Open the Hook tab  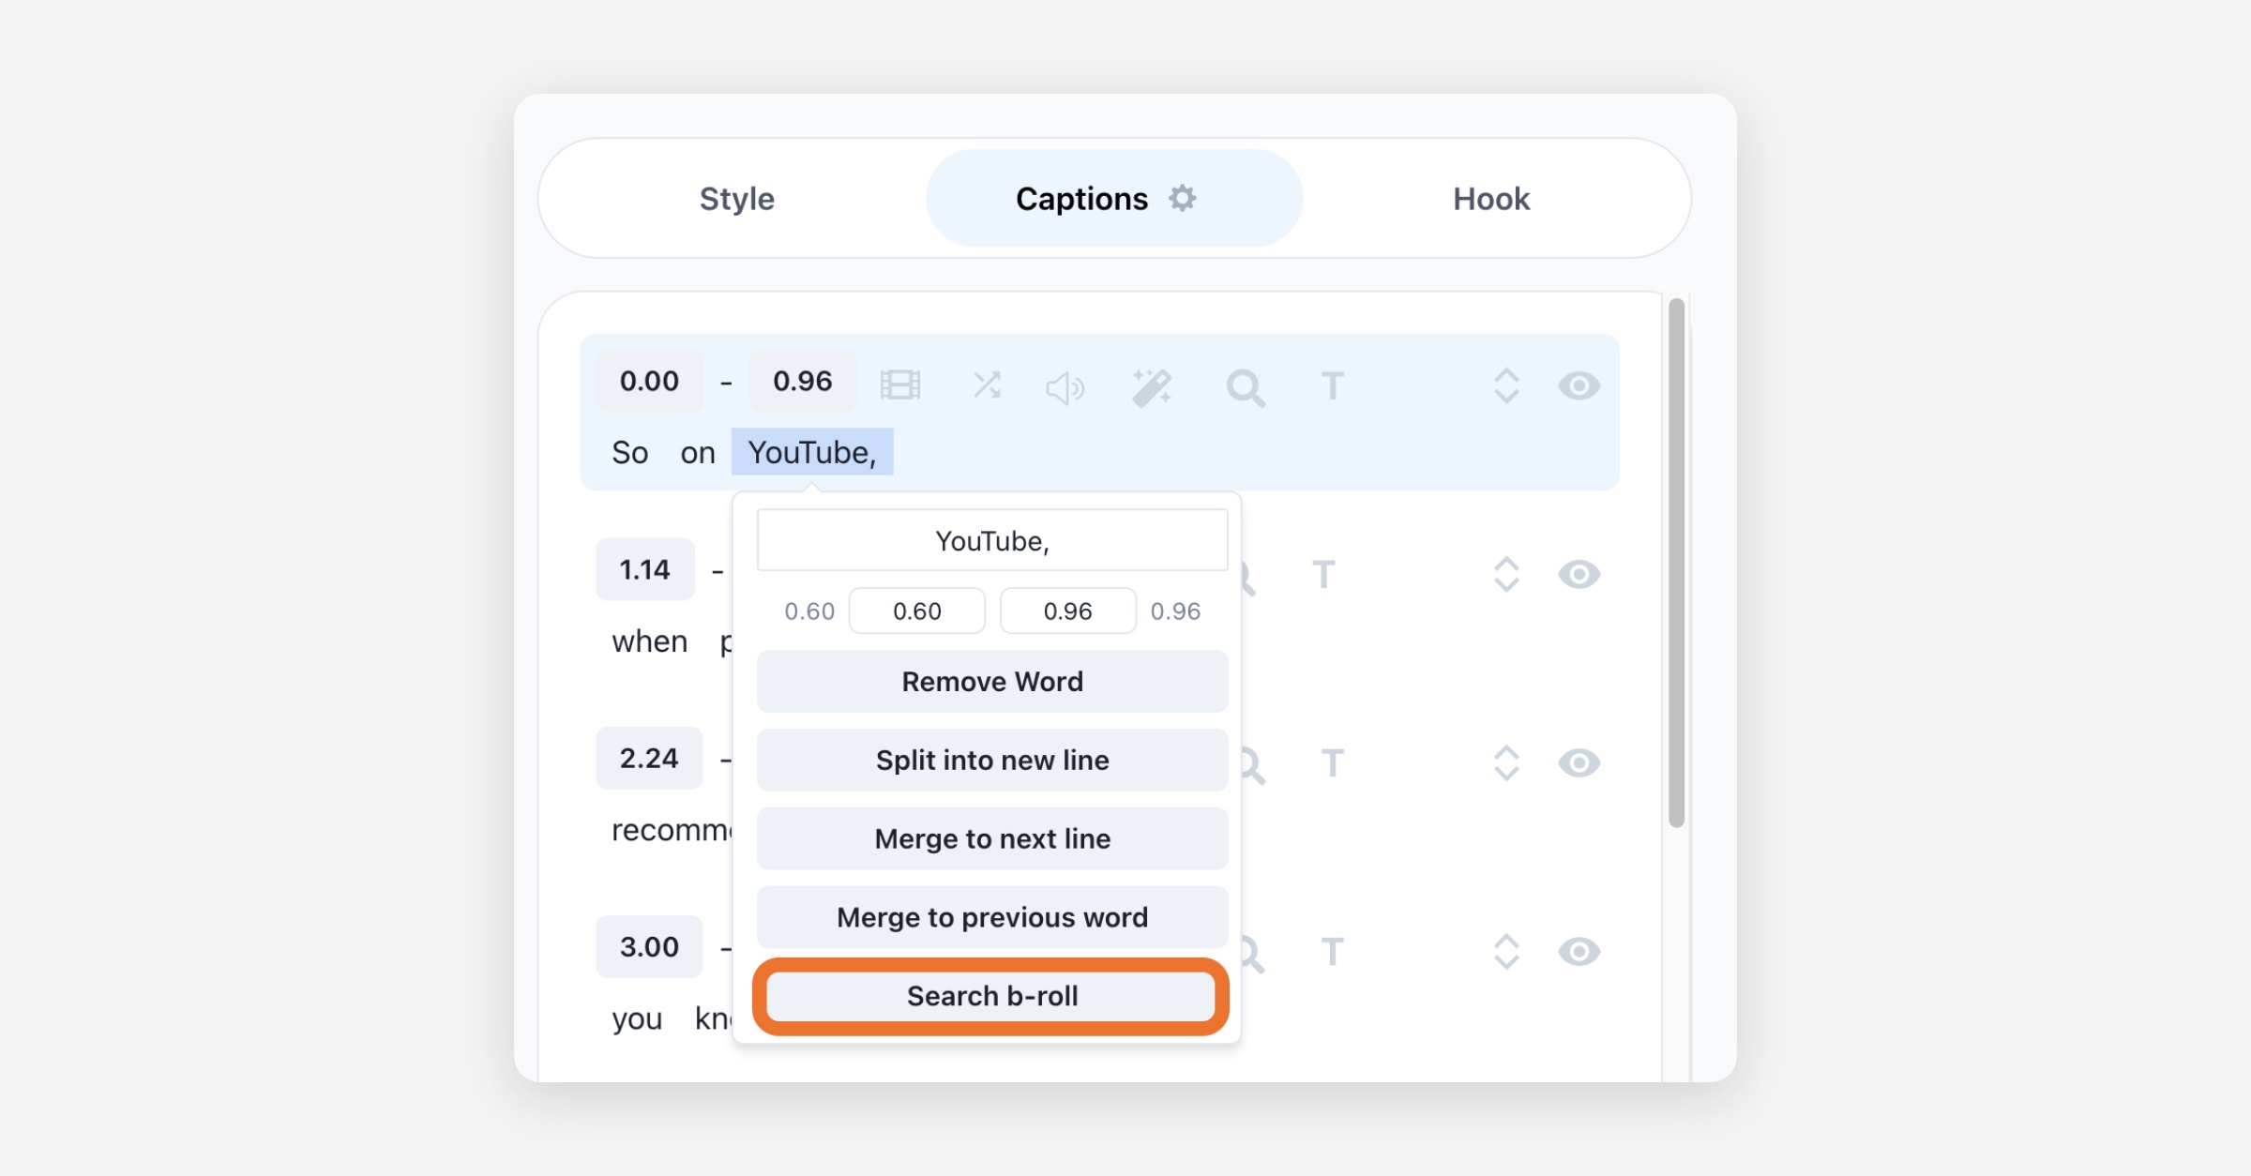1490,199
